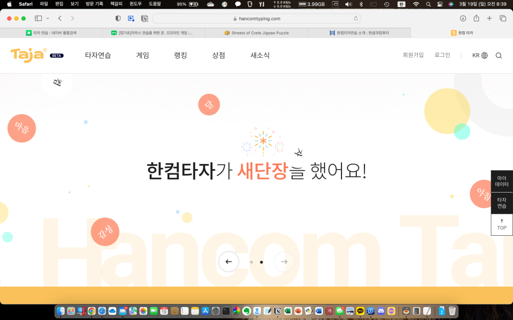This screenshot has height=320, width=513.
Task: Open the KR language selector
Action: pyautogui.click(x=480, y=55)
